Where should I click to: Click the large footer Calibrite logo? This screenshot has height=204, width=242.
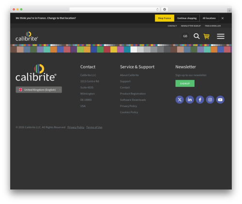tap(36, 73)
